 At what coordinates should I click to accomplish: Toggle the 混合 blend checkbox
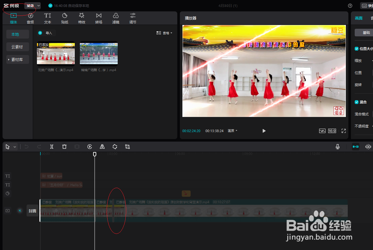[x=357, y=102]
